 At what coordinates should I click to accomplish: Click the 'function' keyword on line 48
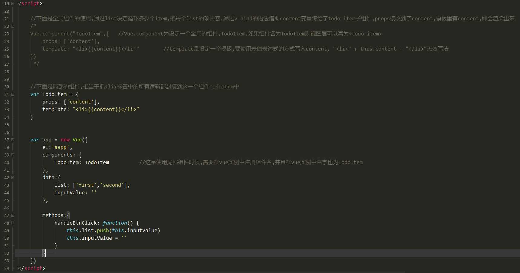pos(115,223)
